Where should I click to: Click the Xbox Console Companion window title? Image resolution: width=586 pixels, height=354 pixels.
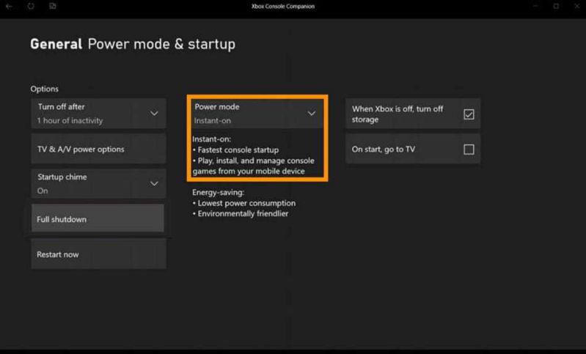pyautogui.click(x=283, y=7)
